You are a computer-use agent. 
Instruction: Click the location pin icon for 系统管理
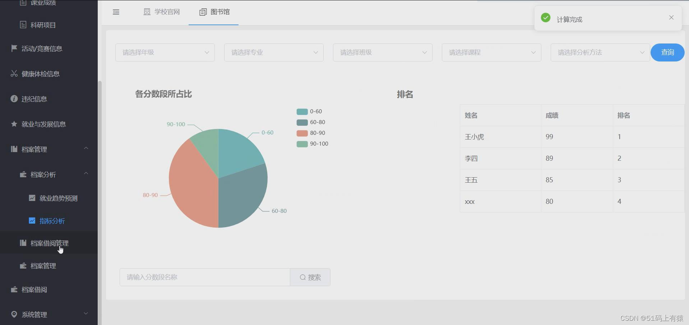pos(14,314)
